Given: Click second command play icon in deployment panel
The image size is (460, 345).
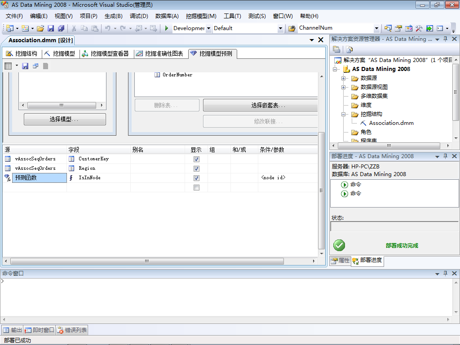Looking at the screenshot, I should coord(345,194).
